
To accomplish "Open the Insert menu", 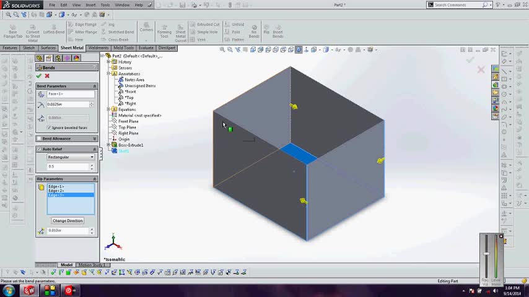I will click(90, 5).
